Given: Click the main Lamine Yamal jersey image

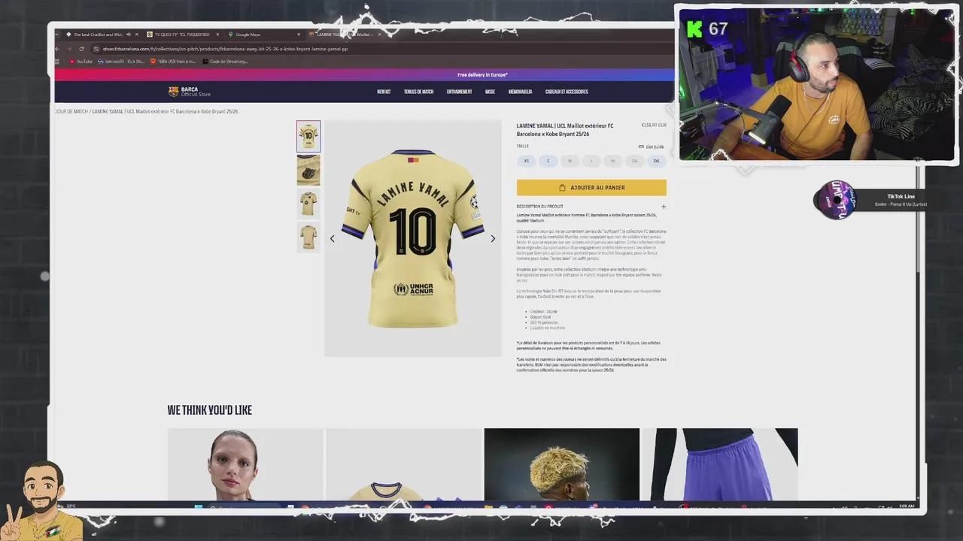Looking at the screenshot, I should tap(412, 239).
